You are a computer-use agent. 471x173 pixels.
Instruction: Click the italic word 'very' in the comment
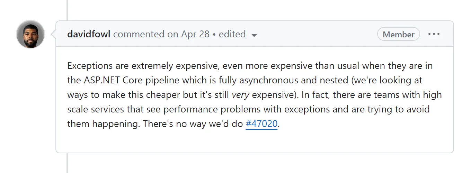[240, 95]
